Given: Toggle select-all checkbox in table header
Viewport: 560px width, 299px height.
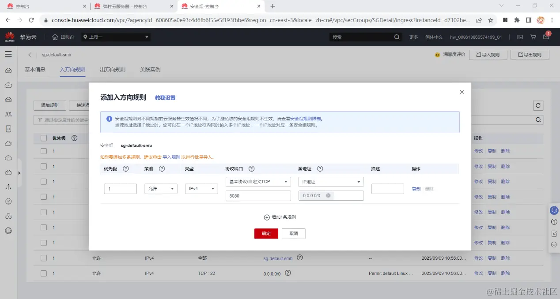Looking at the screenshot, I should [x=44, y=138].
